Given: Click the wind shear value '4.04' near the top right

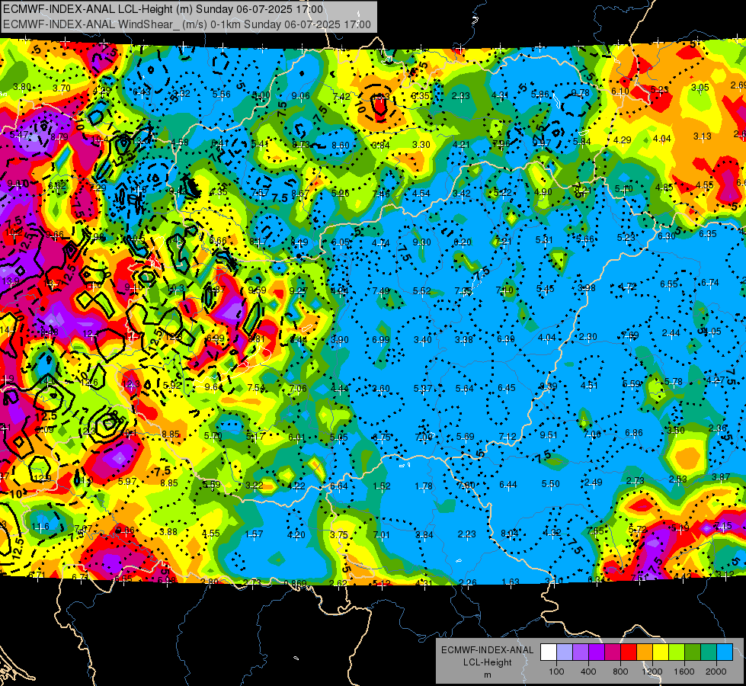Looking at the screenshot, I should coord(661,139).
